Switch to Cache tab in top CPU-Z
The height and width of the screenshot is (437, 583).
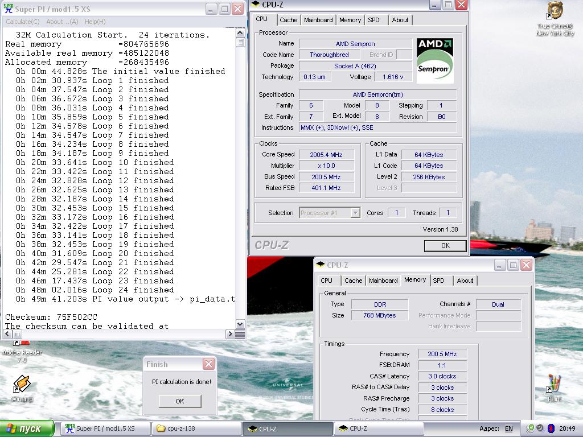pos(289,20)
